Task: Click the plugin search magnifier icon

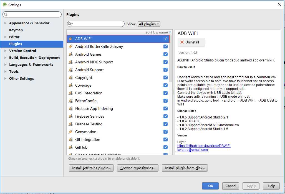Action: [x=70, y=24]
